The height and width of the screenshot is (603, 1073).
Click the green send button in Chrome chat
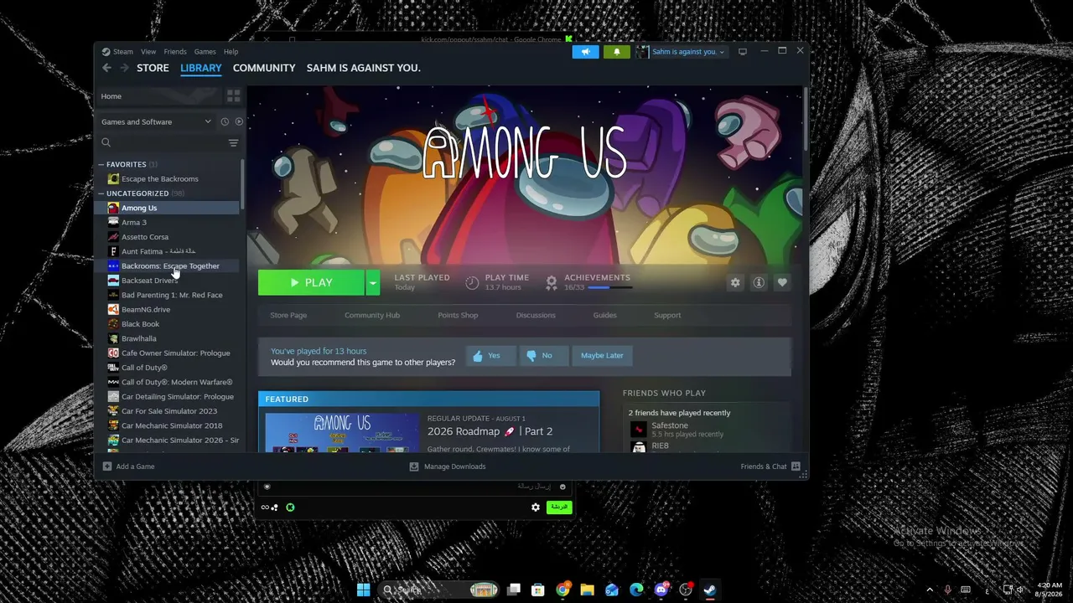point(559,508)
